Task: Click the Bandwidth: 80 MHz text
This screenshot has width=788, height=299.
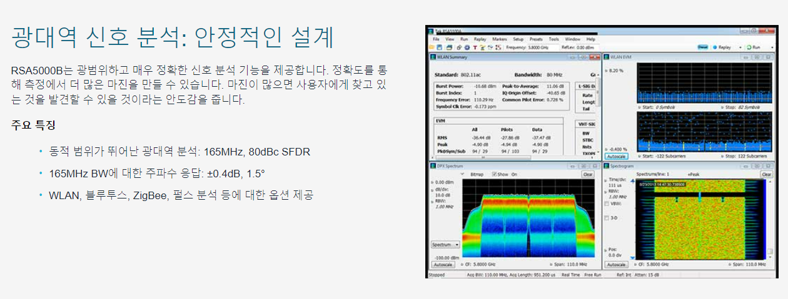Action: pyautogui.click(x=540, y=74)
